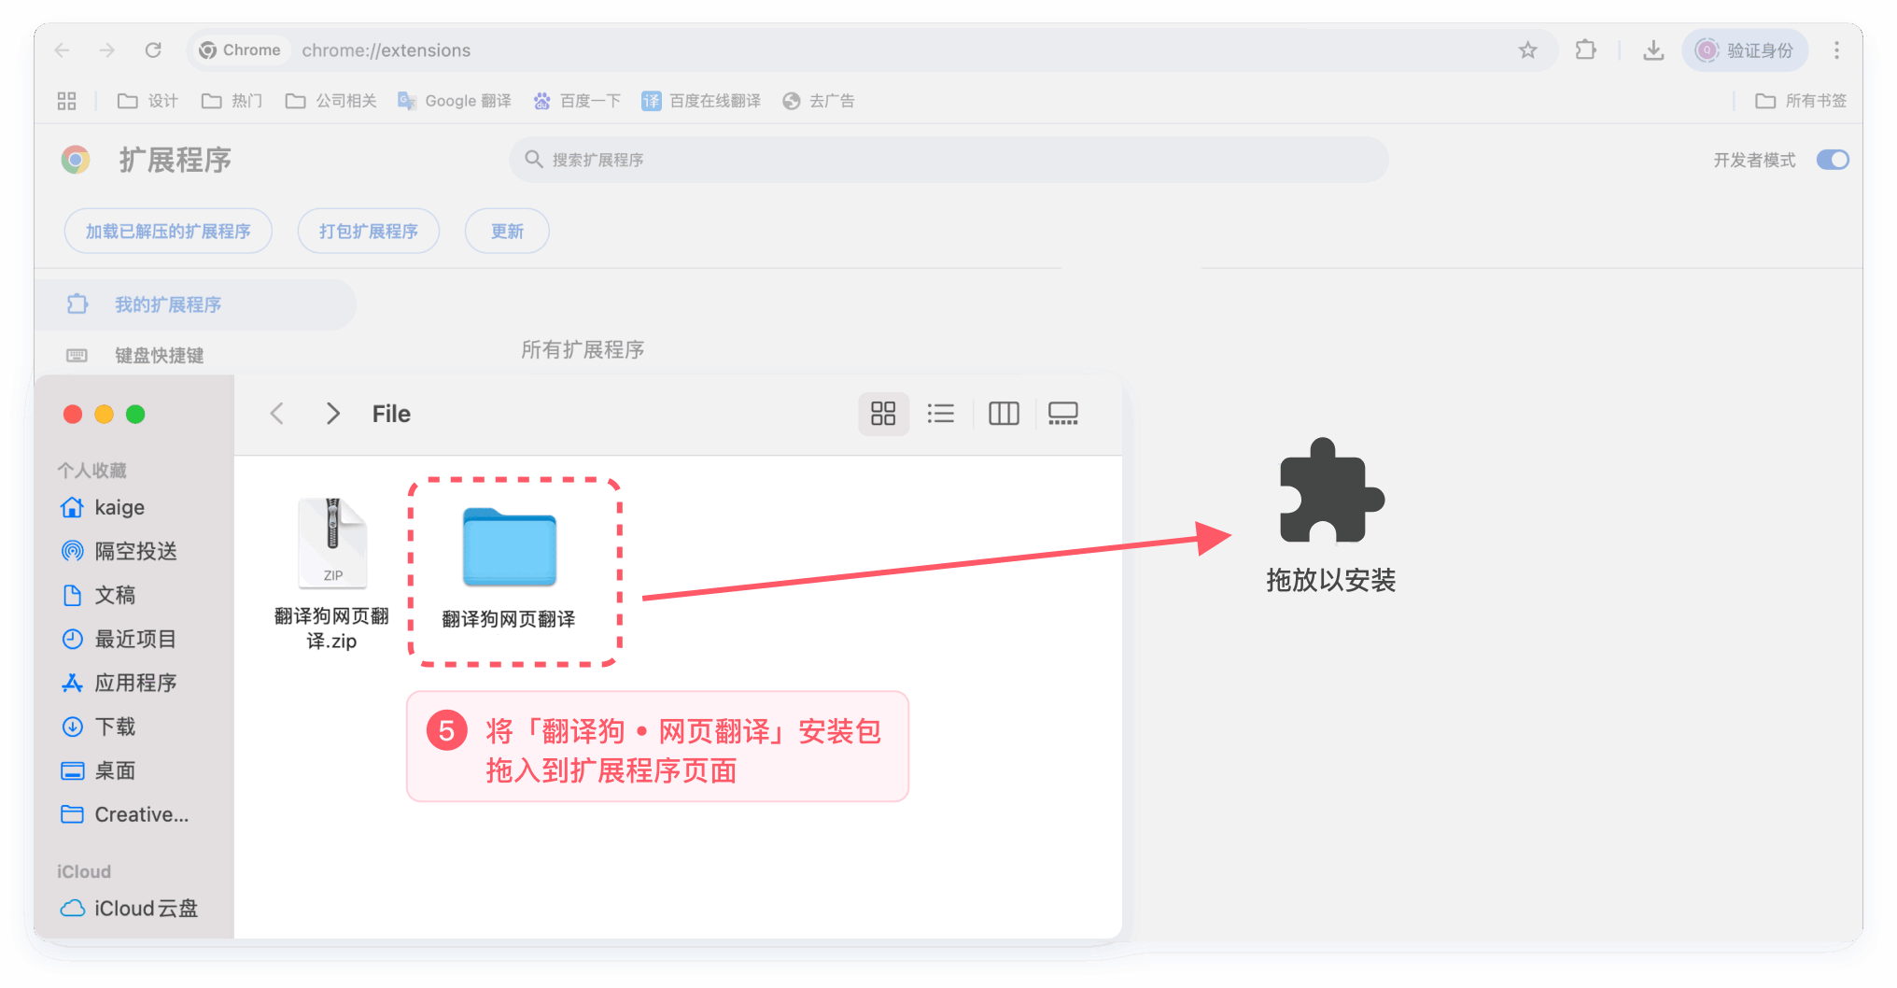Screen dimensions: 1897x988
Task: Click the Pack extension button
Action: pyautogui.click(x=368, y=232)
